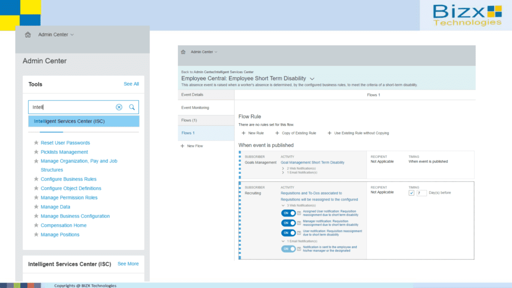Select the Event Monitoring tab
512x288 pixels.
[206, 107]
